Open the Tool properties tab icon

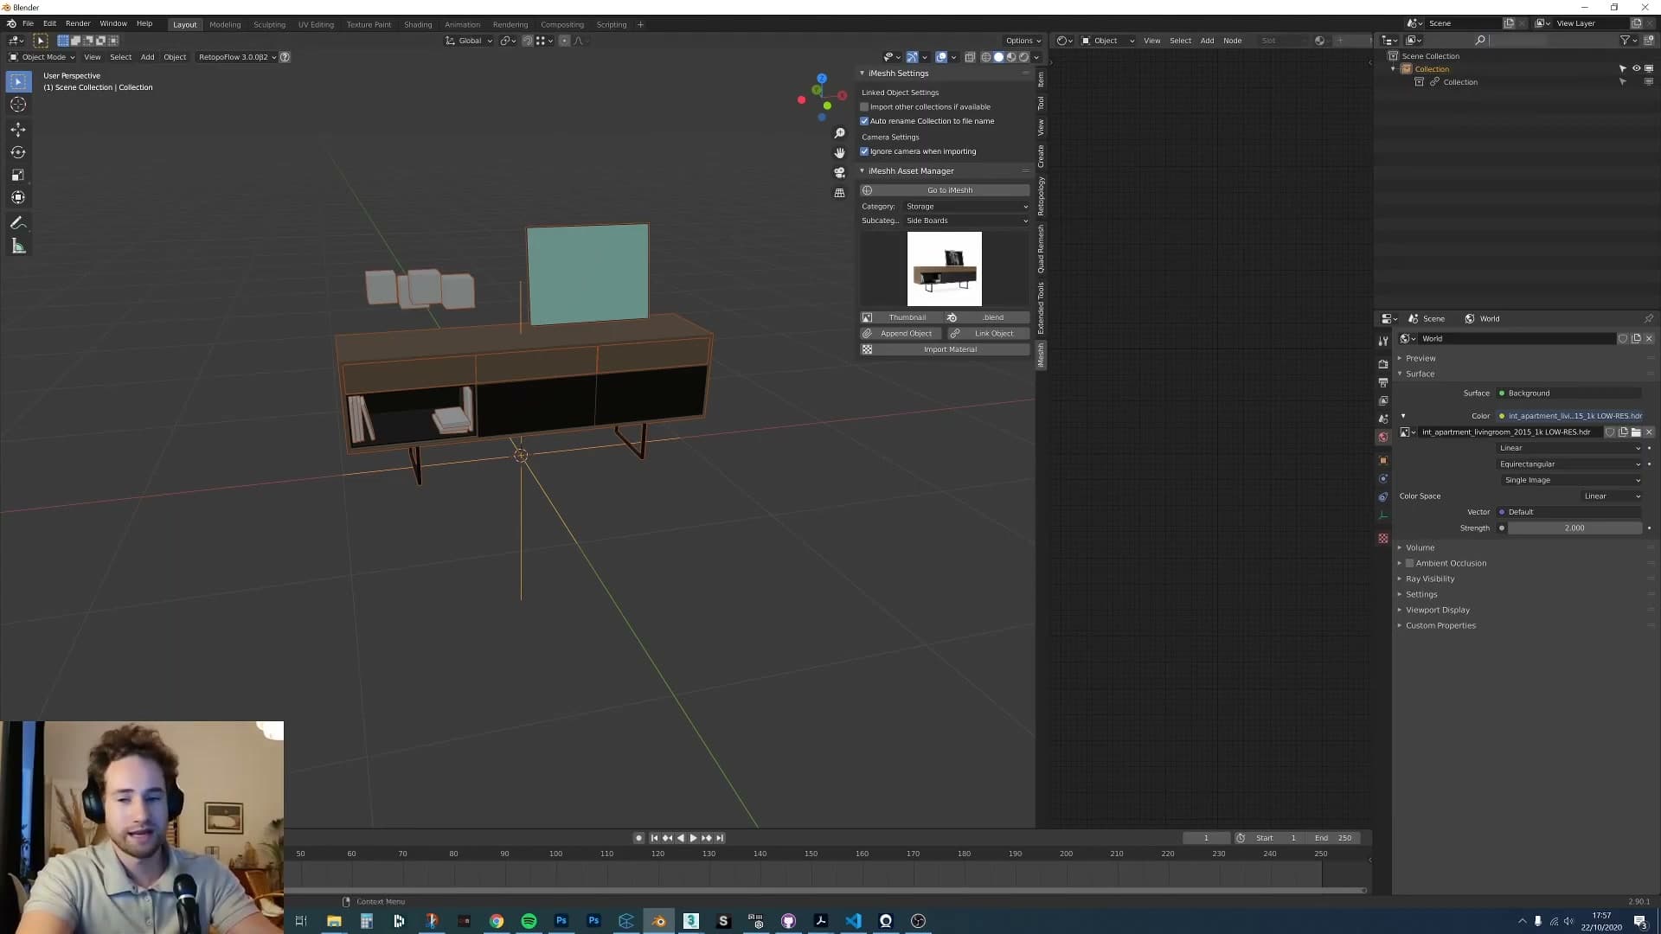pos(1383,341)
